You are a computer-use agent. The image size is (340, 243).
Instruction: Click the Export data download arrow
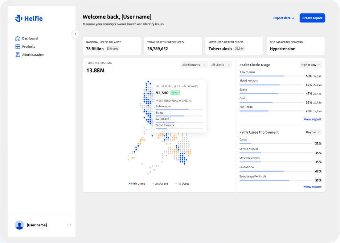[x=293, y=18]
